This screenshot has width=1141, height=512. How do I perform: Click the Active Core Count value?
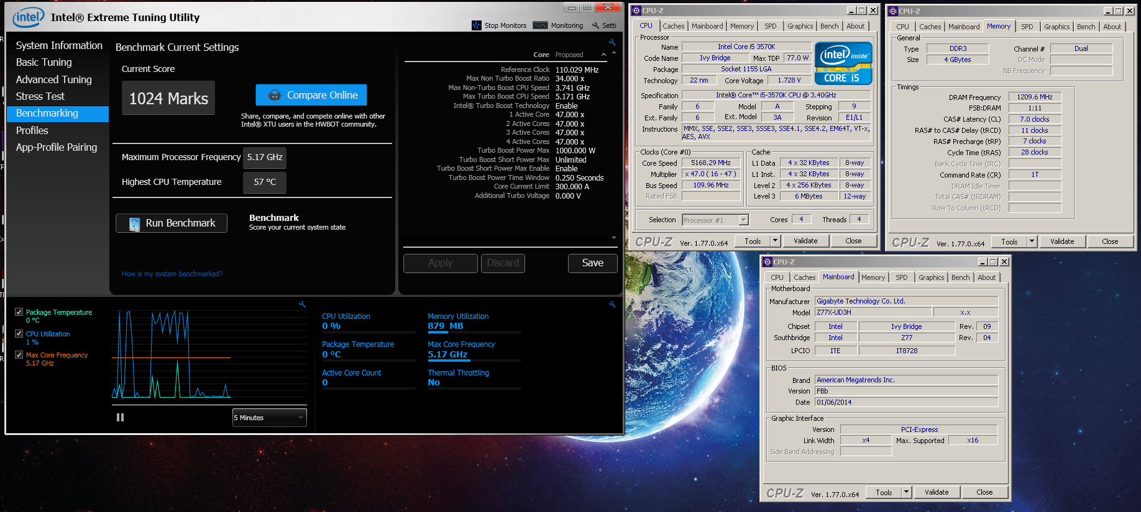pyautogui.click(x=325, y=382)
